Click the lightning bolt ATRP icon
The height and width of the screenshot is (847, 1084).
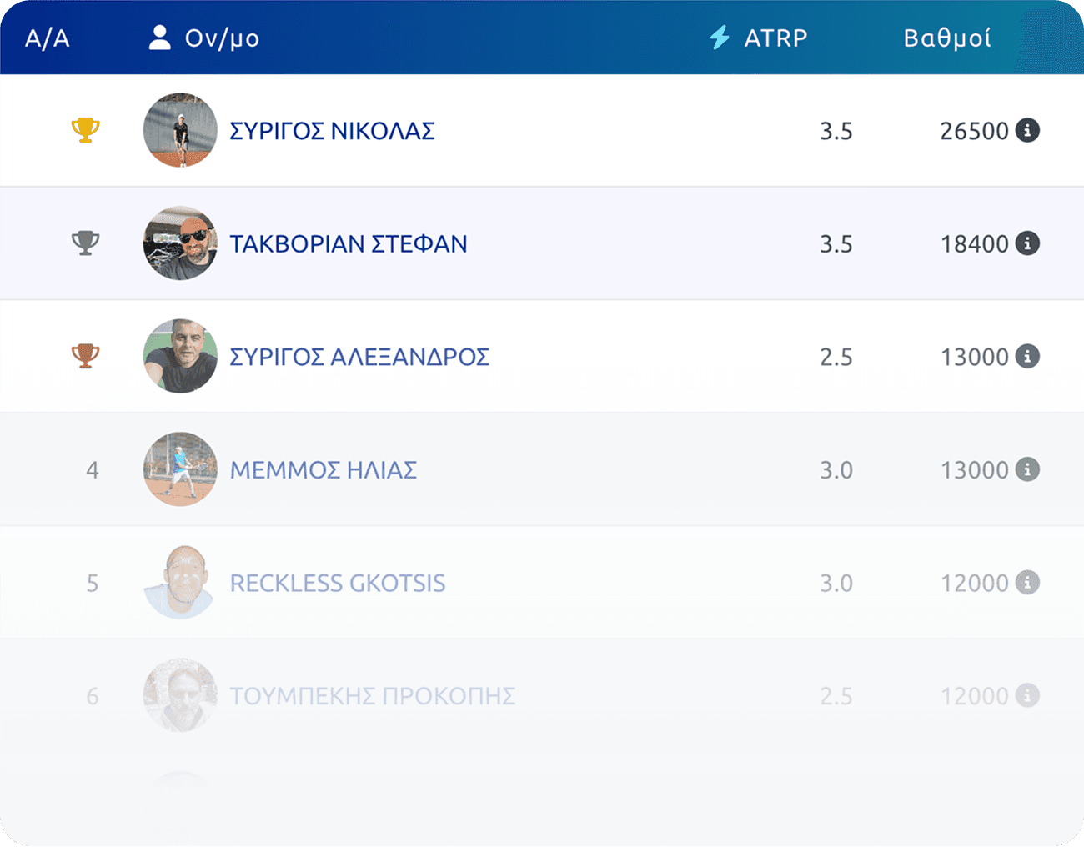click(x=720, y=38)
